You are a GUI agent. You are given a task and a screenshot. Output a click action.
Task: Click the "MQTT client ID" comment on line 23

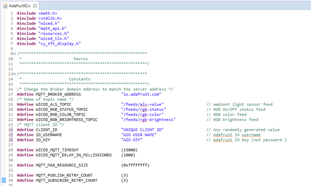click(x=41, y=125)
